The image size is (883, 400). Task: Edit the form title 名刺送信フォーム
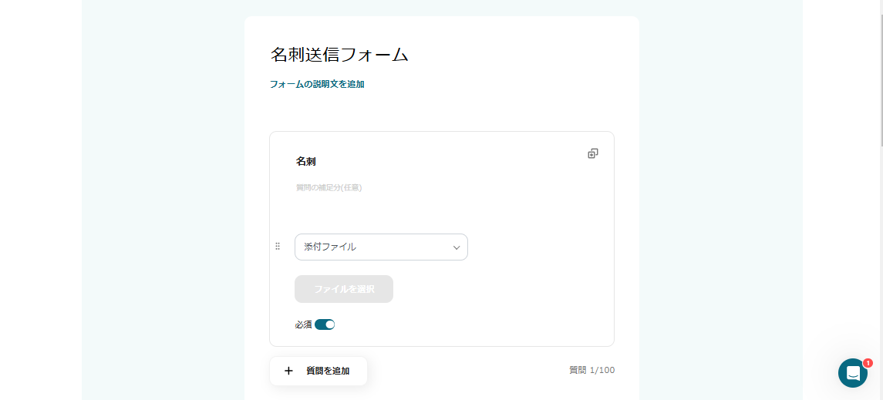tap(339, 55)
